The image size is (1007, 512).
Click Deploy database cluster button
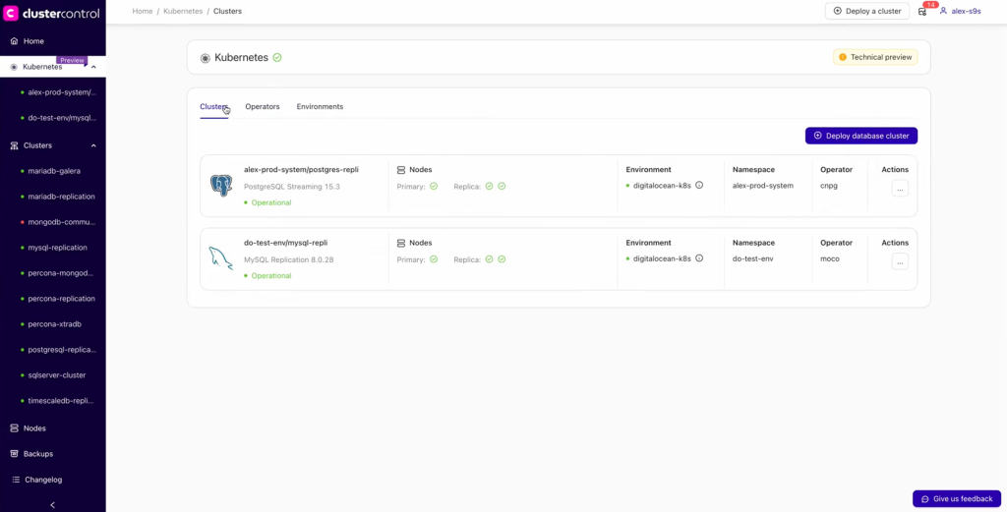[x=861, y=136]
